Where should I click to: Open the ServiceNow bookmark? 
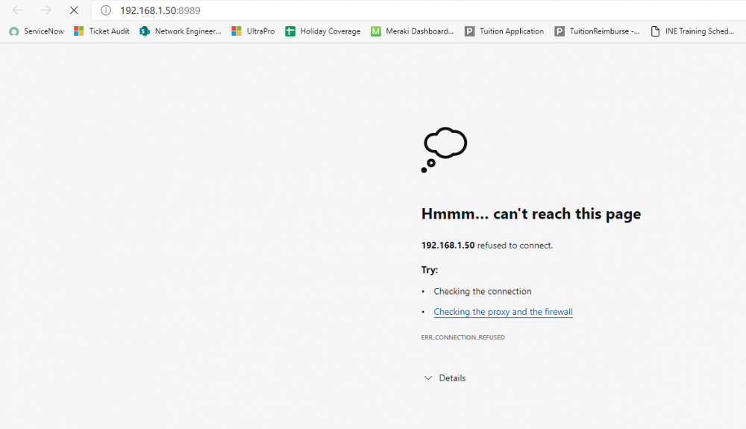[x=37, y=31]
